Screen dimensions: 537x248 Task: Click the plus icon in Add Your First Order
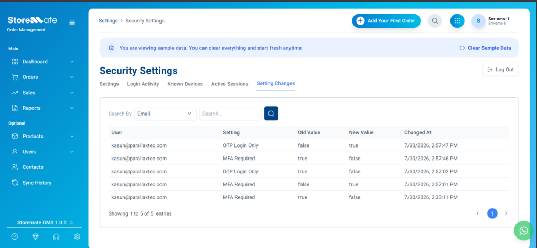click(x=361, y=21)
